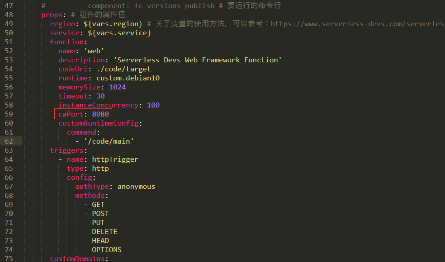Click the timeout value 30
Image resolution: width=445 pixels, height=262 pixels.
coord(100,96)
